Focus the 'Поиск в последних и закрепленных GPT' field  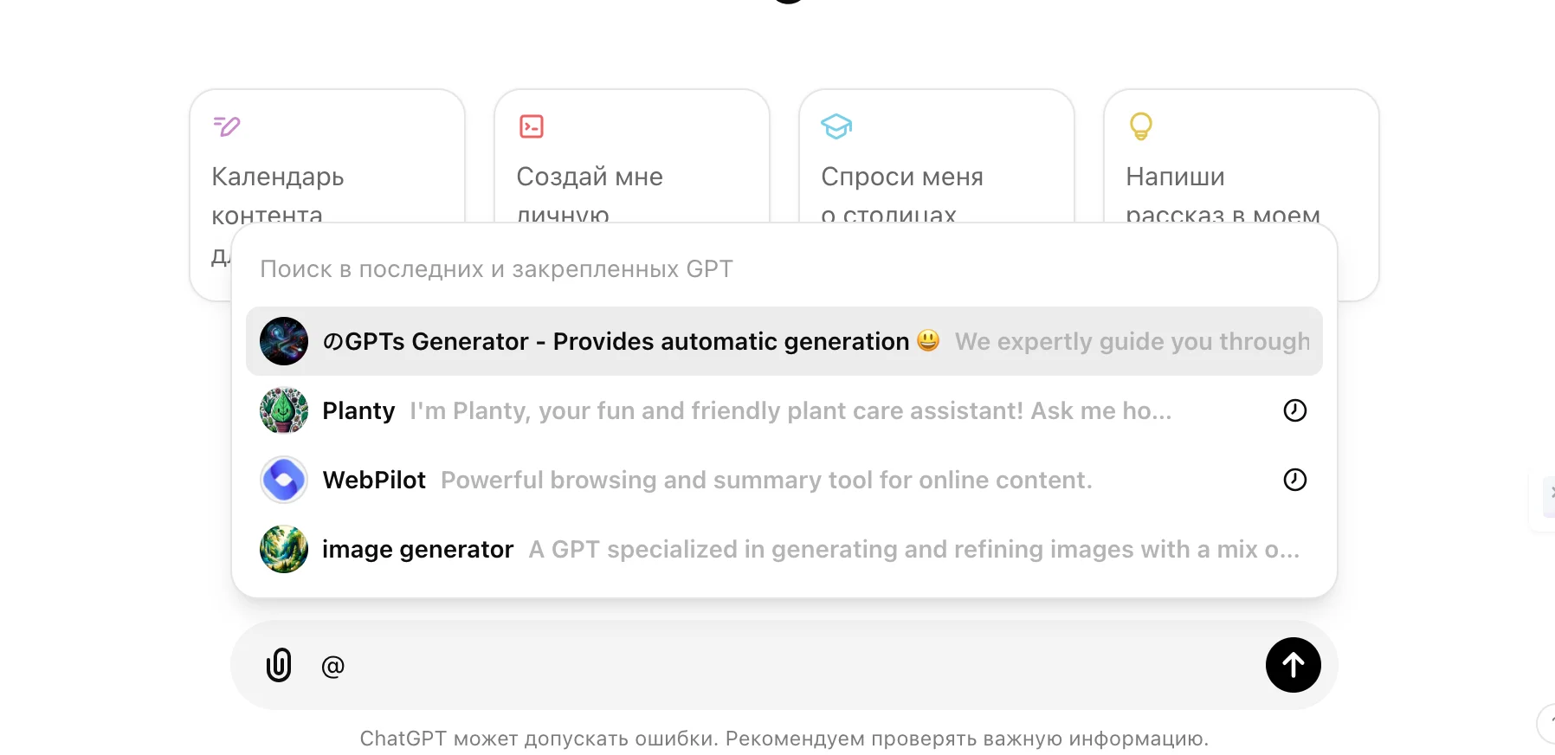(779, 269)
